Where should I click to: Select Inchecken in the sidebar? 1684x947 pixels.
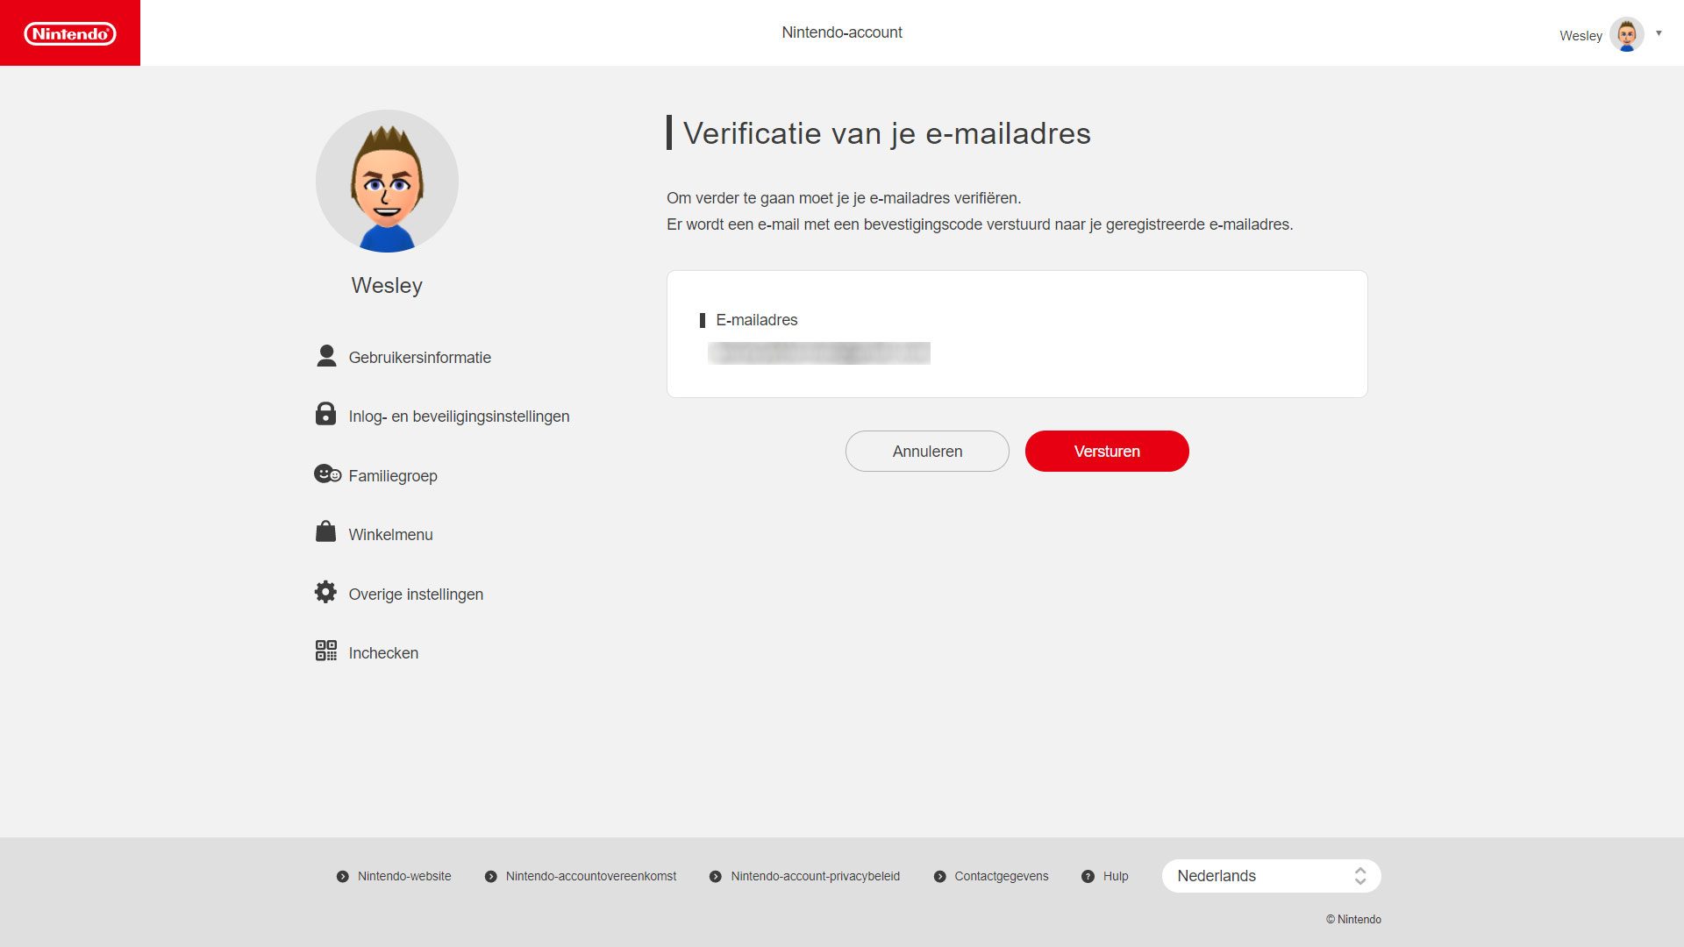(383, 653)
